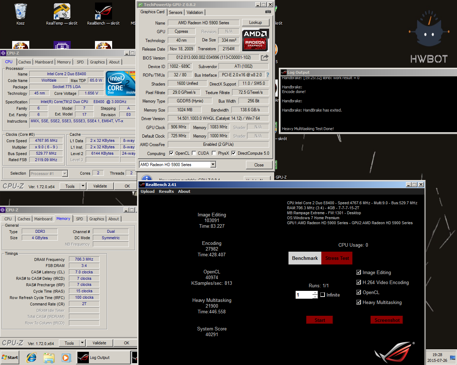Launch the RealTemp shortcut on desktop
Screen dimensions: 457x365
point(62,14)
